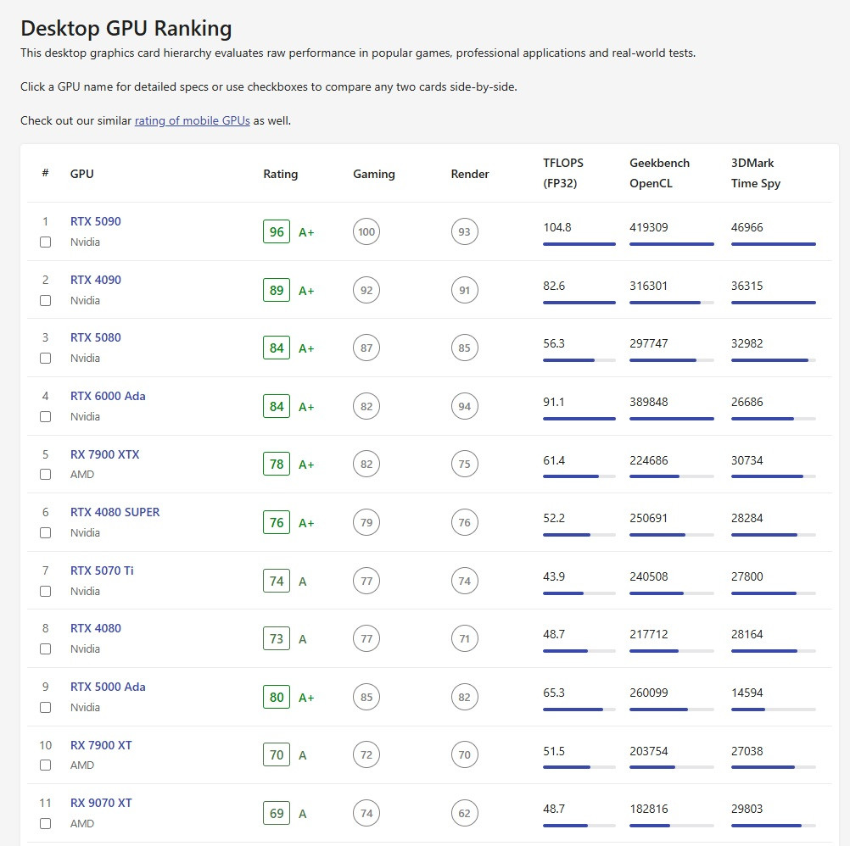
Task: Click the gaming score 87 for RTX 5080
Action: click(x=366, y=348)
